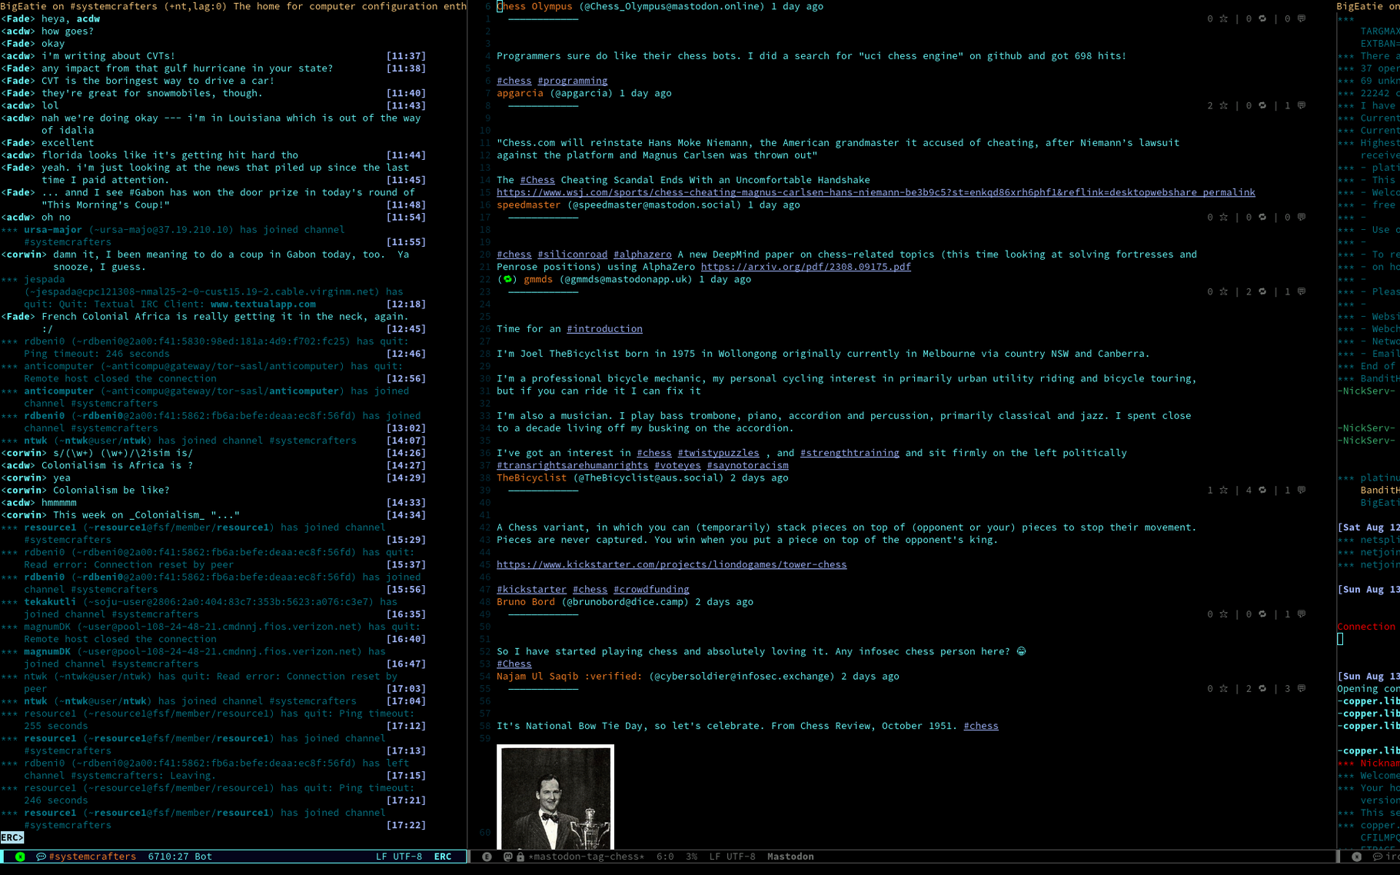Screen dimensions: 1400x875
Task: Open the arxiv.org PDF link
Action: click(x=806, y=267)
